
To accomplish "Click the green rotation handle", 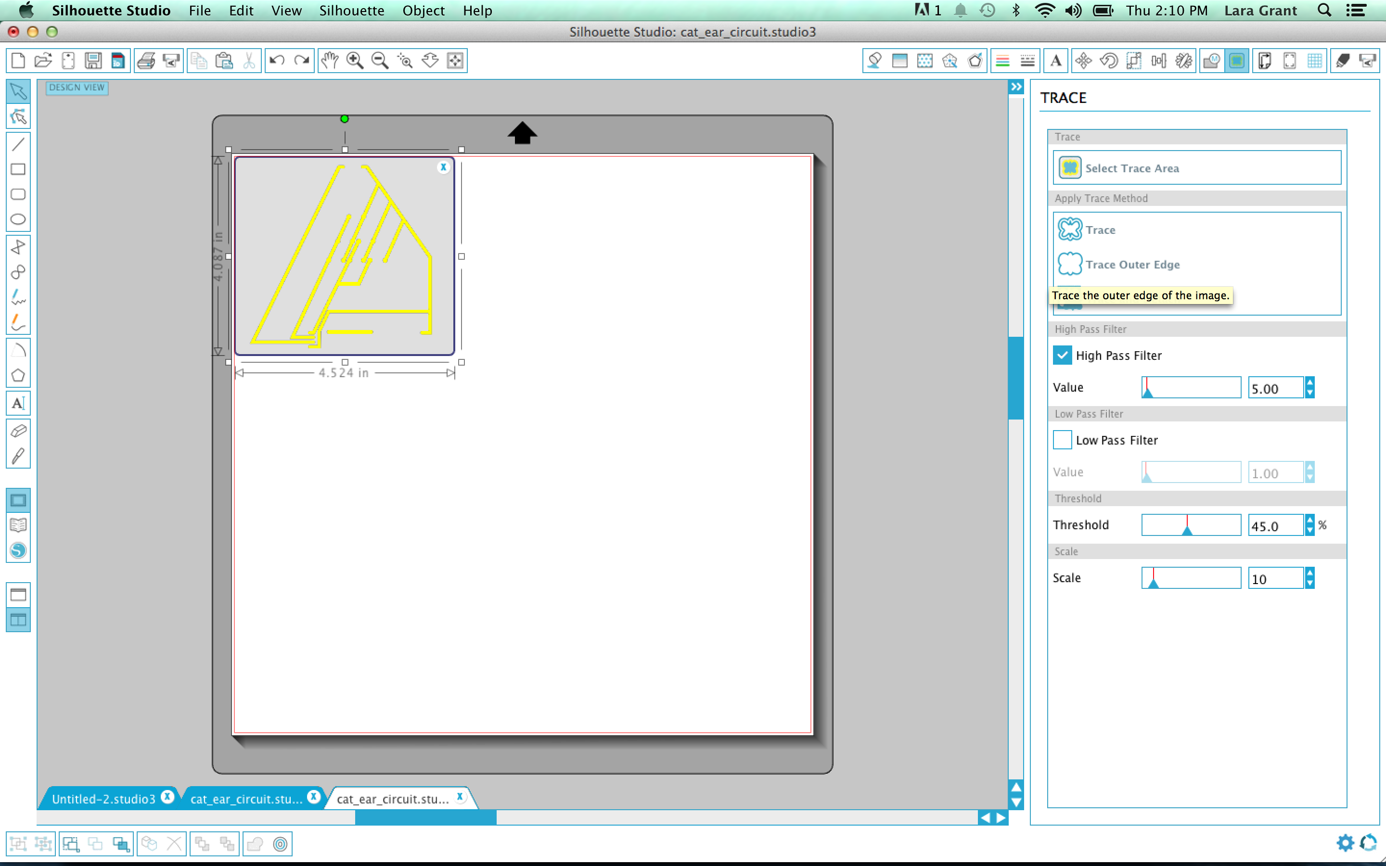I will [344, 118].
